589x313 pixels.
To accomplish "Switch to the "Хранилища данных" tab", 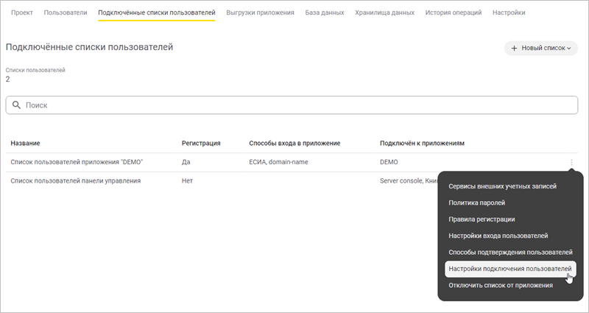I will click(384, 13).
